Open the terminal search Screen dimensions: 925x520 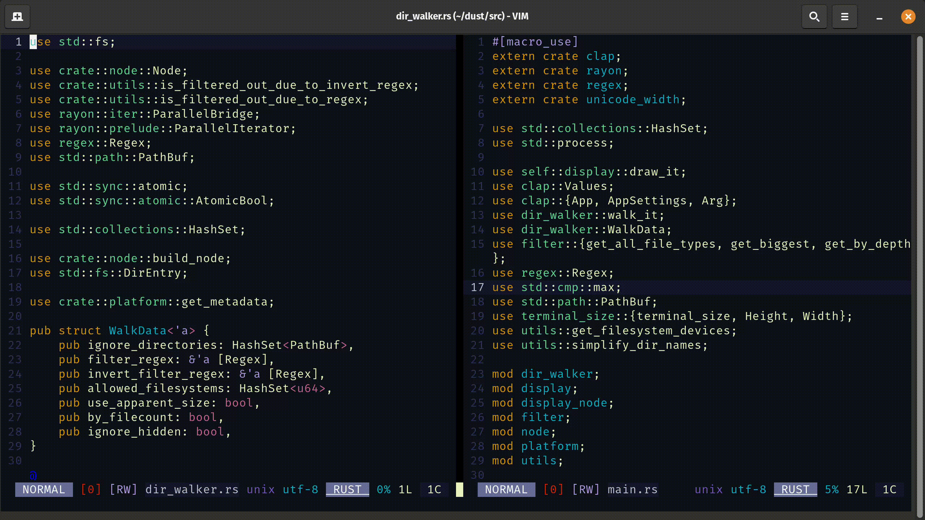point(814,16)
